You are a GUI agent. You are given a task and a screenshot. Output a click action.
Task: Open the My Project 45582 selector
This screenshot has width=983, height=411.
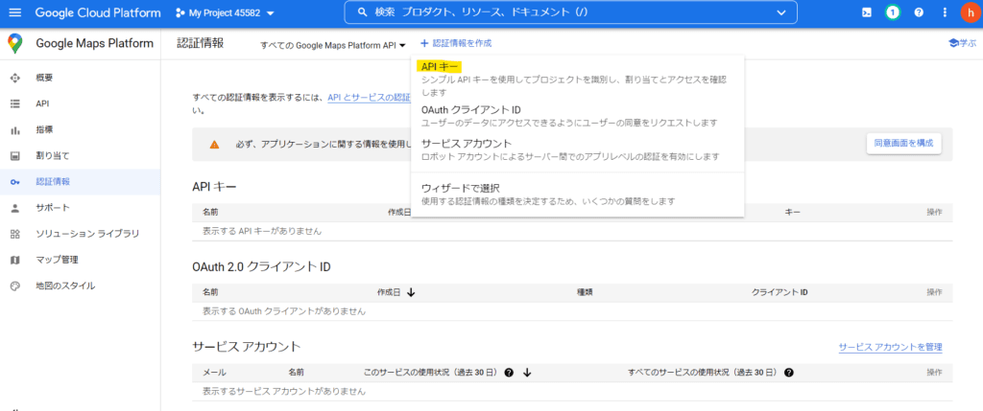point(224,13)
